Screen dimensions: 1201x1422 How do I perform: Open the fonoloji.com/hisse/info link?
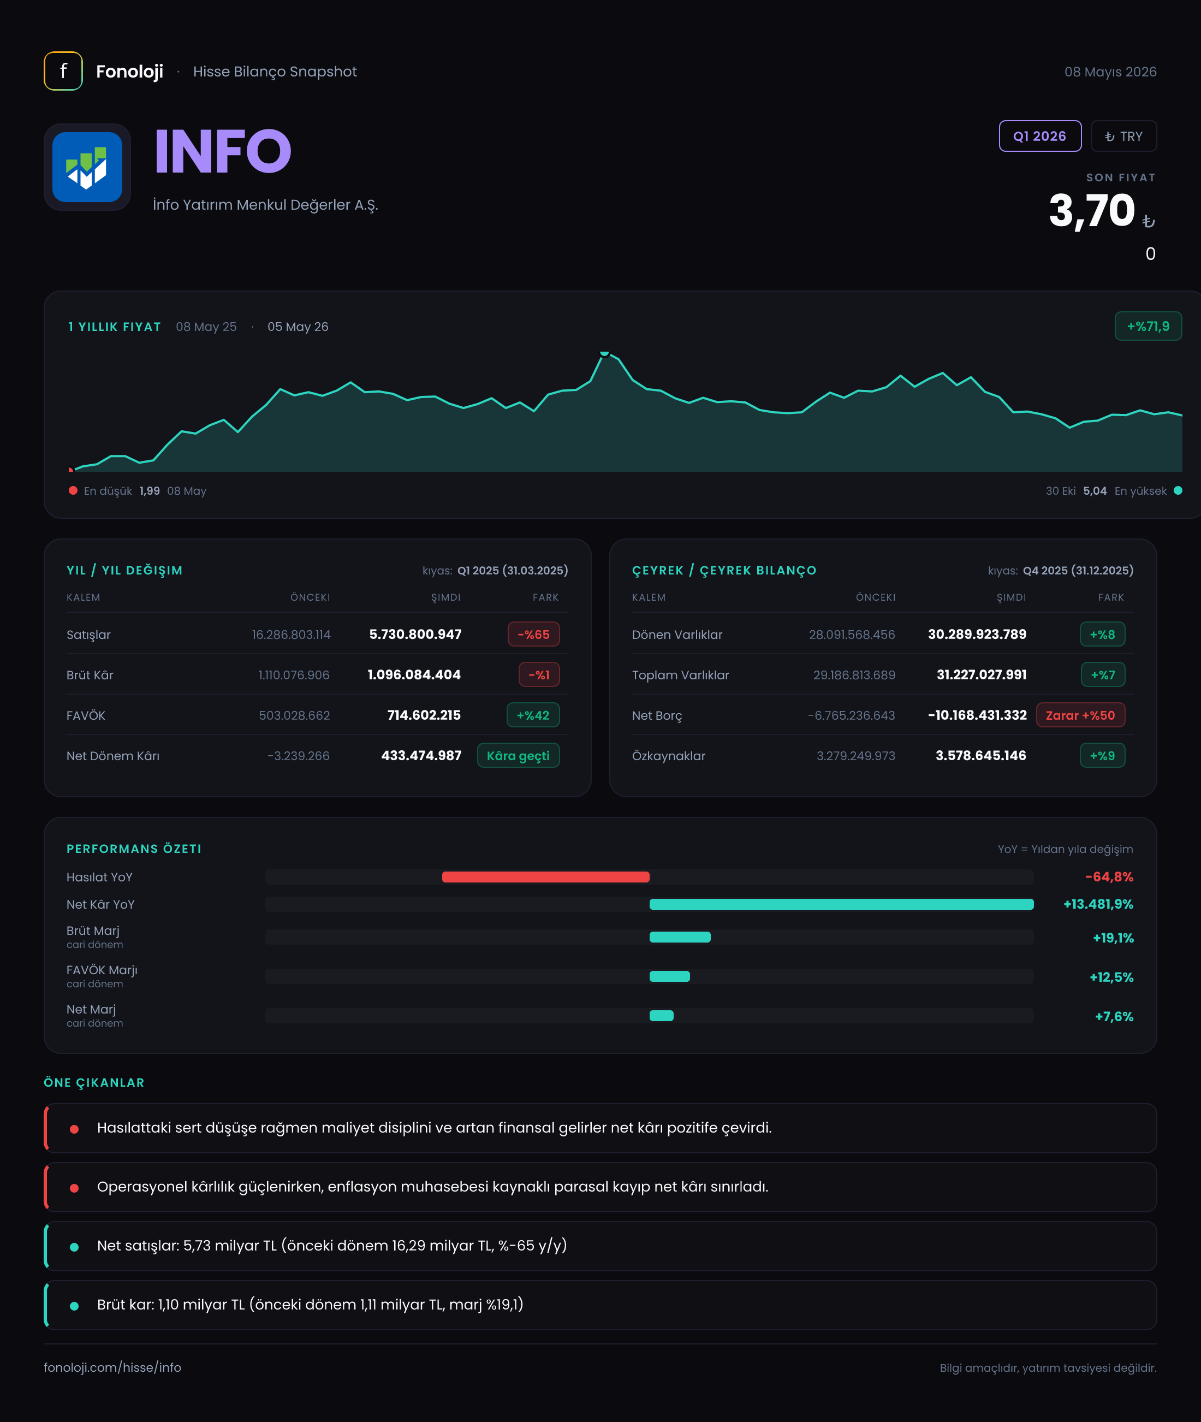tap(112, 1367)
